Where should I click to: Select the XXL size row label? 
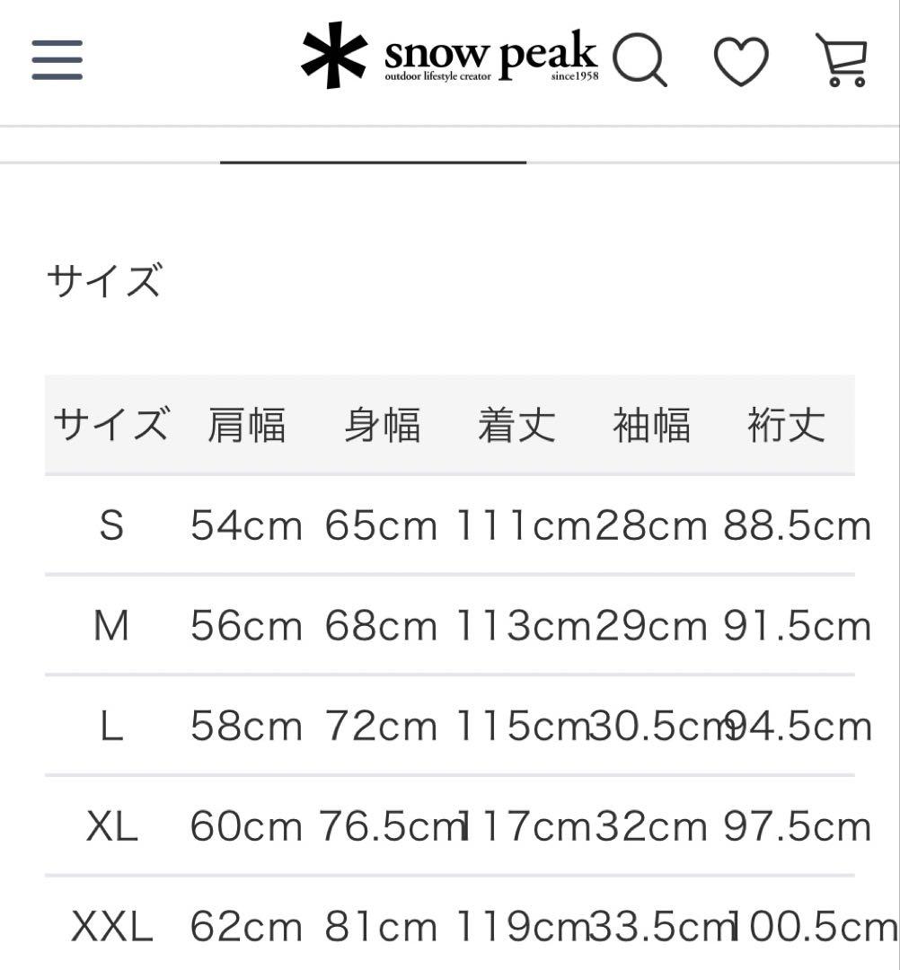click(111, 927)
